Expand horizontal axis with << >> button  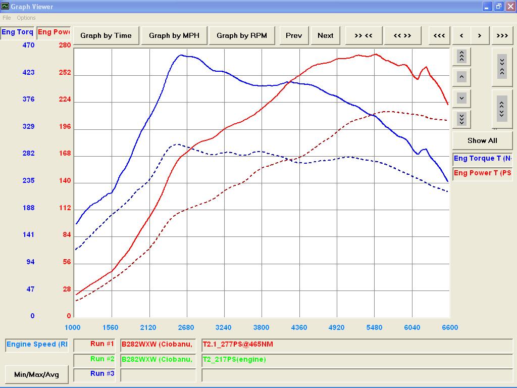click(402, 36)
